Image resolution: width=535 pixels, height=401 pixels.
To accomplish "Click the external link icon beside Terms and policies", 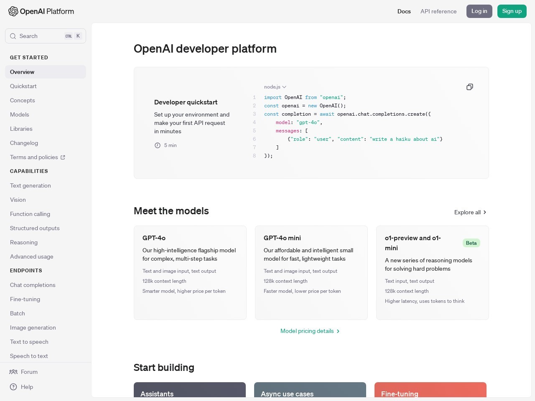I will (63, 157).
